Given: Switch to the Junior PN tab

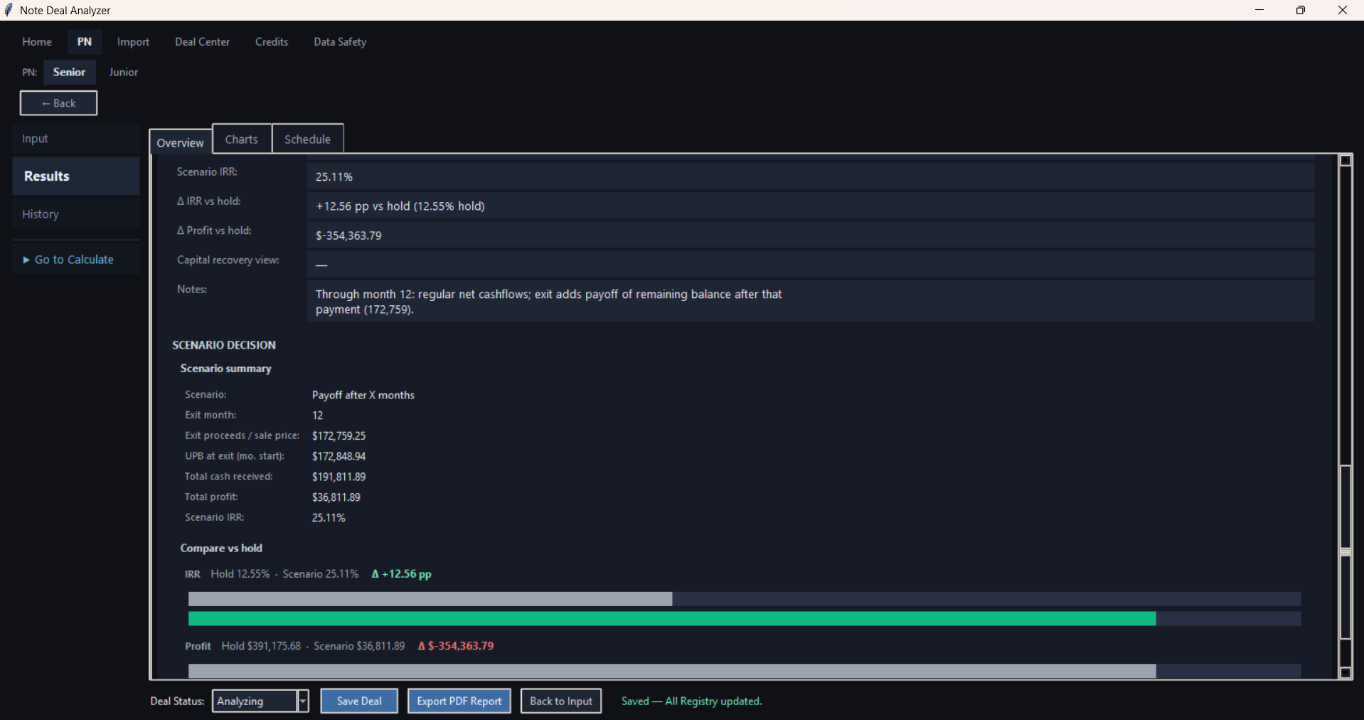Looking at the screenshot, I should 123,72.
